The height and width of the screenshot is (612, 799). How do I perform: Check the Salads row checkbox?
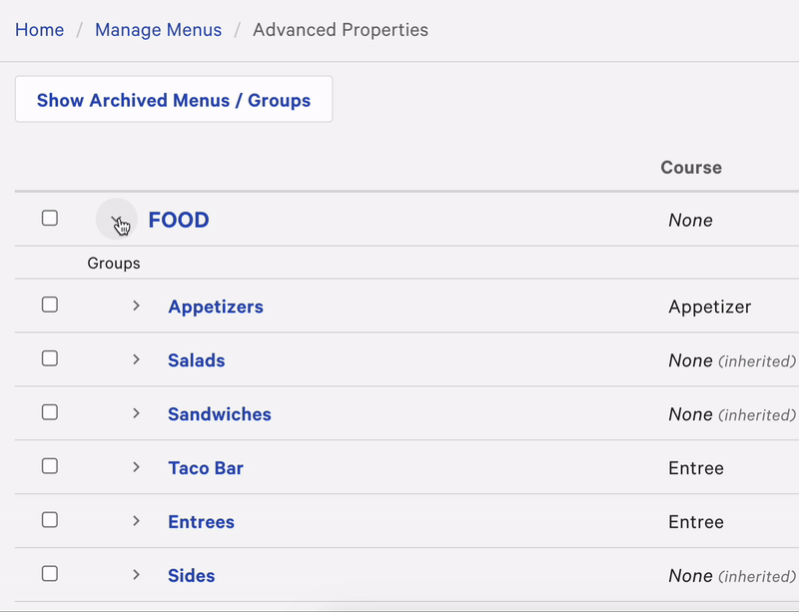(x=50, y=358)
